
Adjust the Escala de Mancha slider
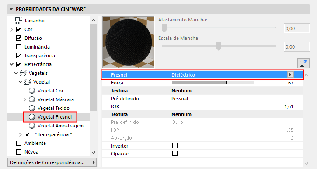click(x=219, y=46)
